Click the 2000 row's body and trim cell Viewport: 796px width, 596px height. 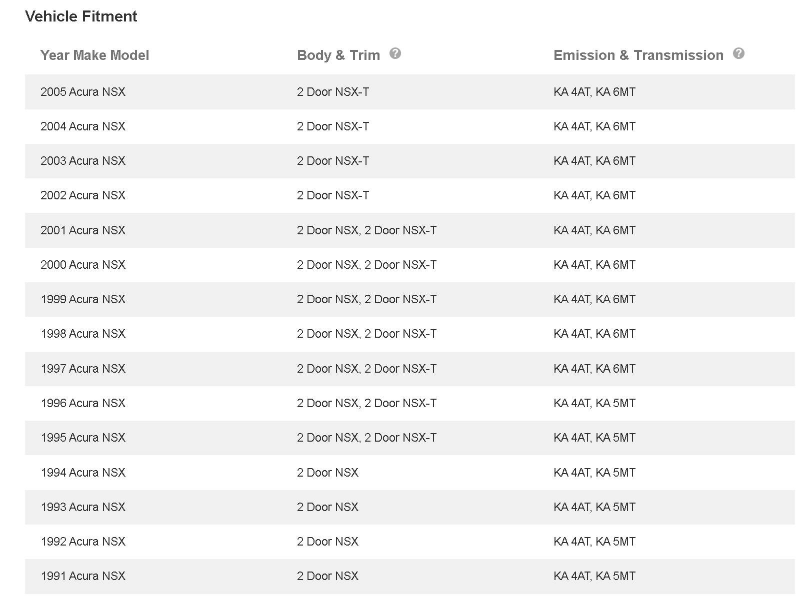click(366, 265)
